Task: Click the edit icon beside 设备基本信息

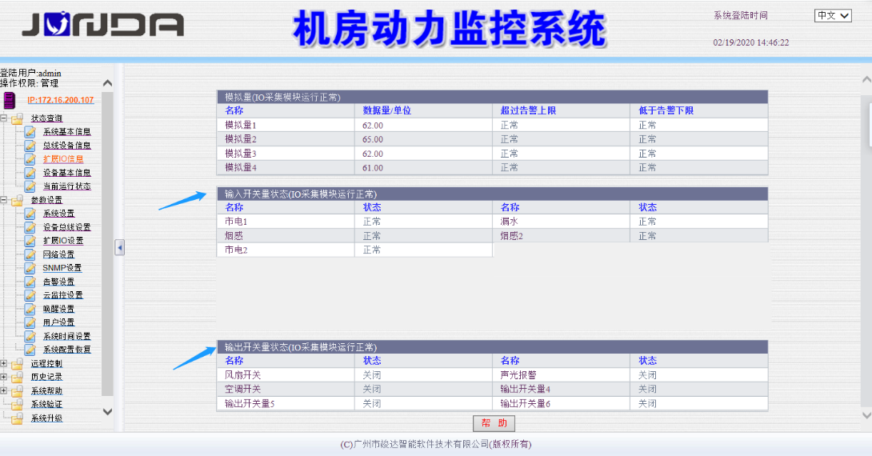Action: tap(30, 173)
